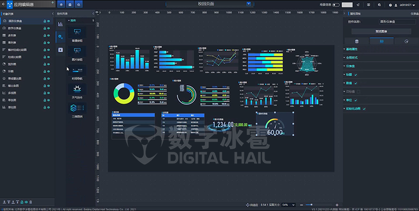Select the 多线图 object row

[x=27, y=93]
